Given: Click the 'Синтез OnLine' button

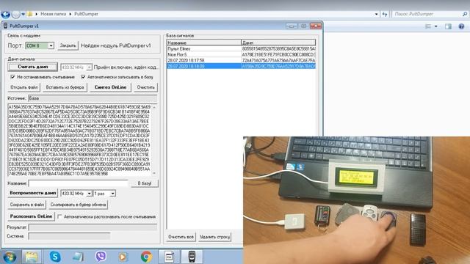Looking at the screenshot, I should [110, 87].
